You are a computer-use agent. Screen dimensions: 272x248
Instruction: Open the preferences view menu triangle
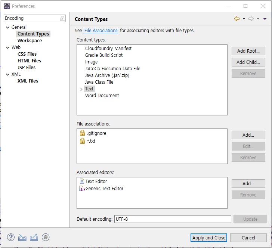point(265,19)
